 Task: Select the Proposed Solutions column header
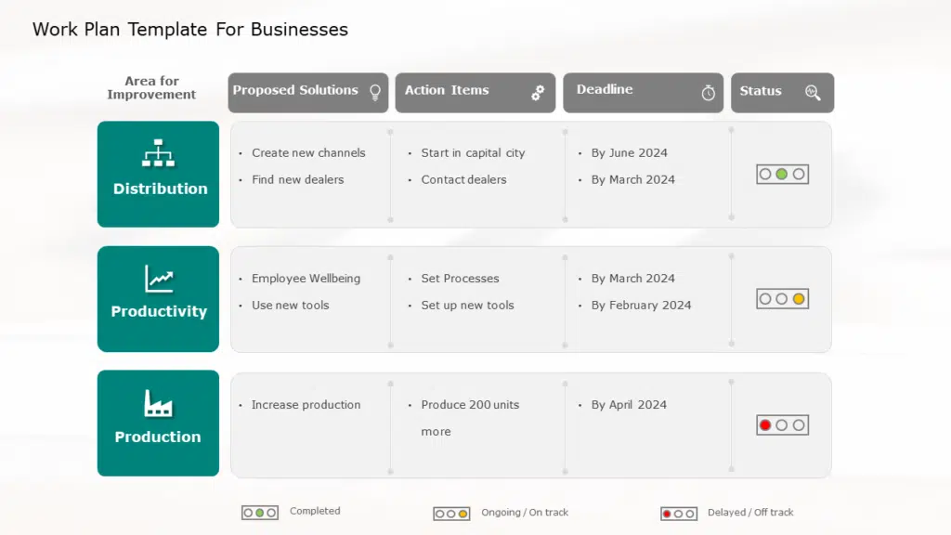click(x=307, y=92)
